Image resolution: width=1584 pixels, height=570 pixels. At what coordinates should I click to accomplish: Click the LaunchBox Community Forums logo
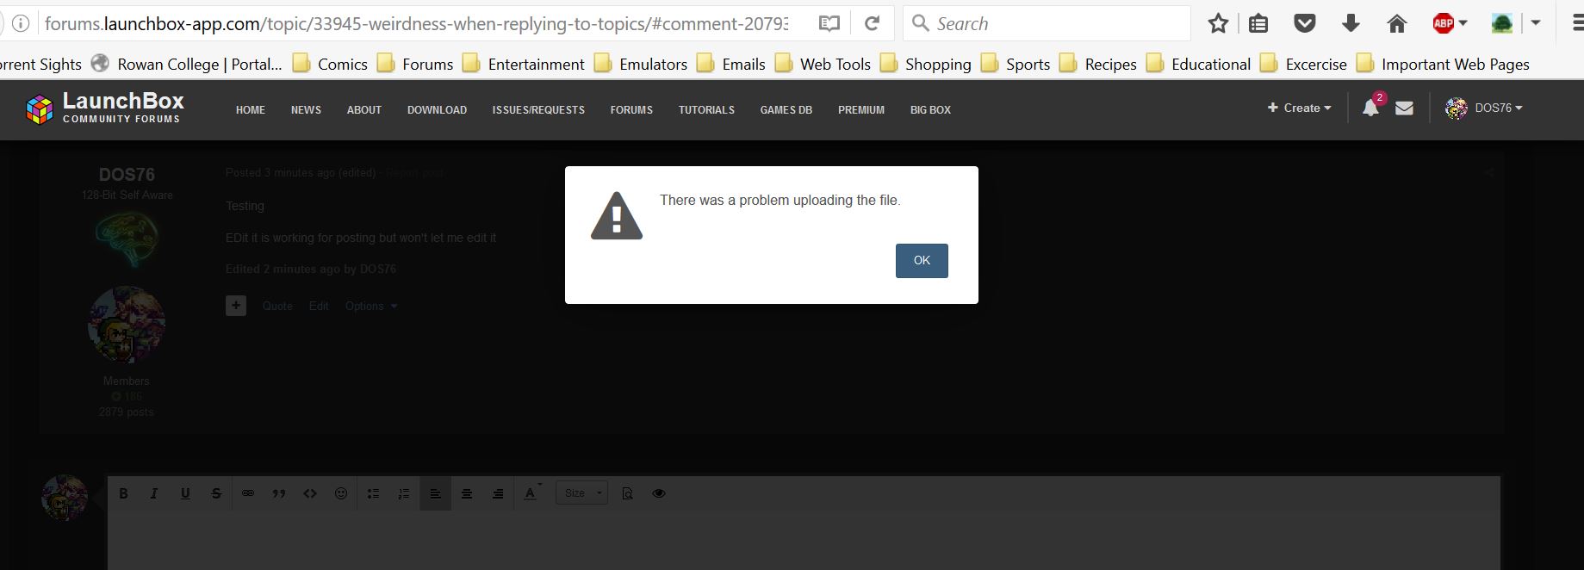pyautogui.click(x=105, y=108)
